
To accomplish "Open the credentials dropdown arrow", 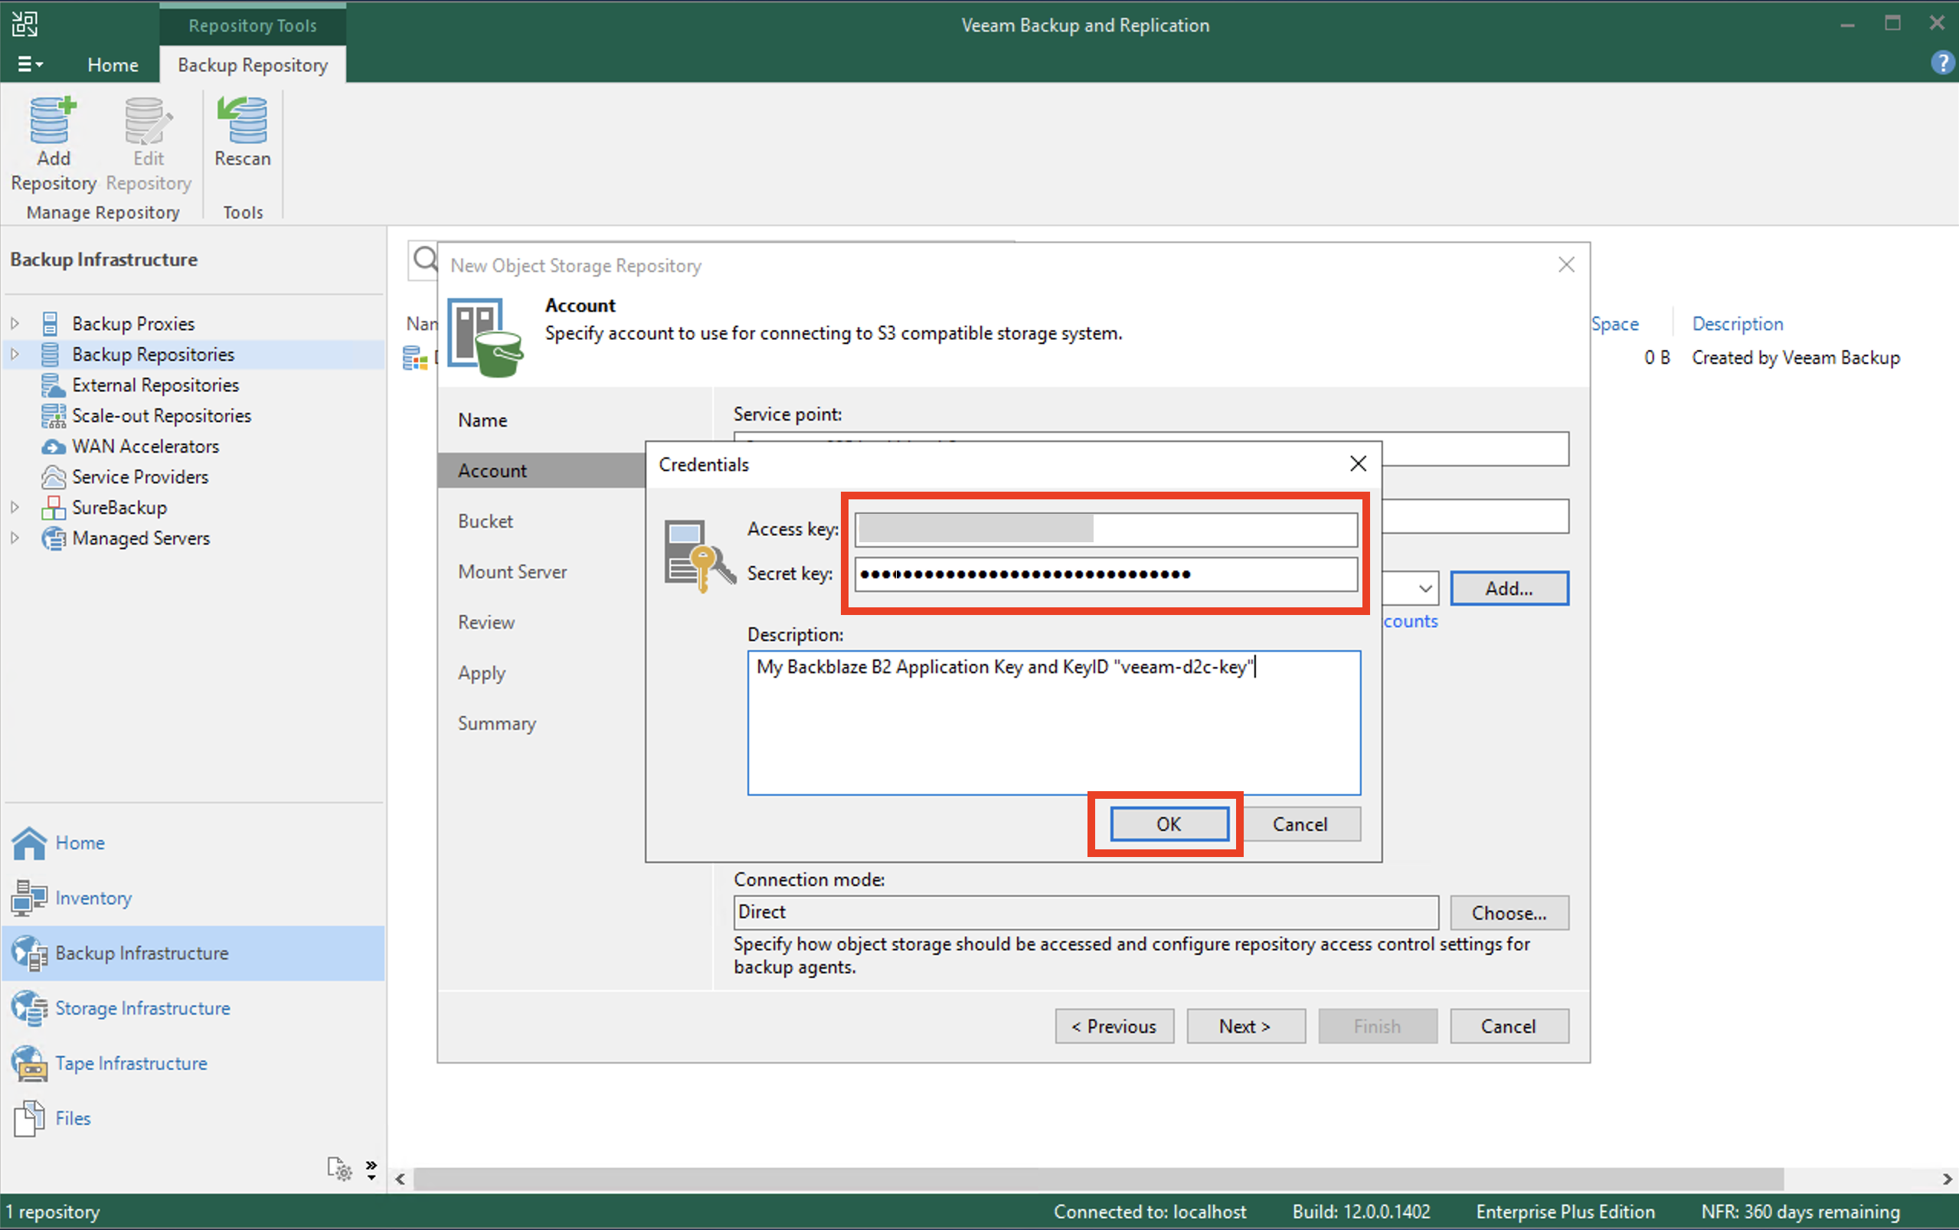I will click(x=1424, y=588).
